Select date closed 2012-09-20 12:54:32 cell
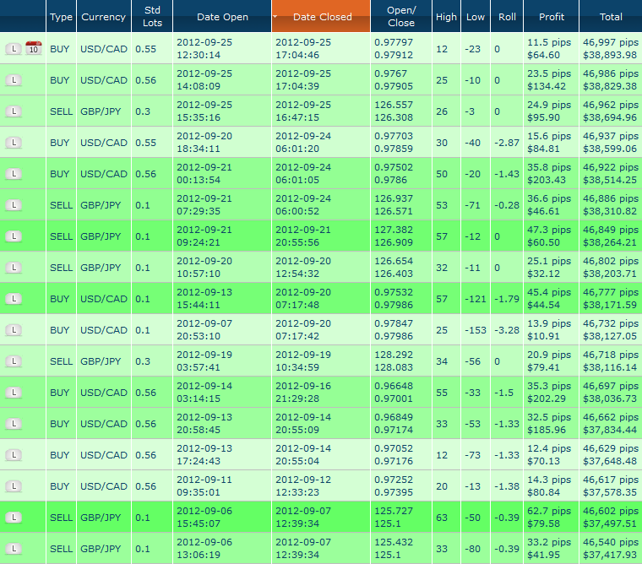 [x=321, y=268]
